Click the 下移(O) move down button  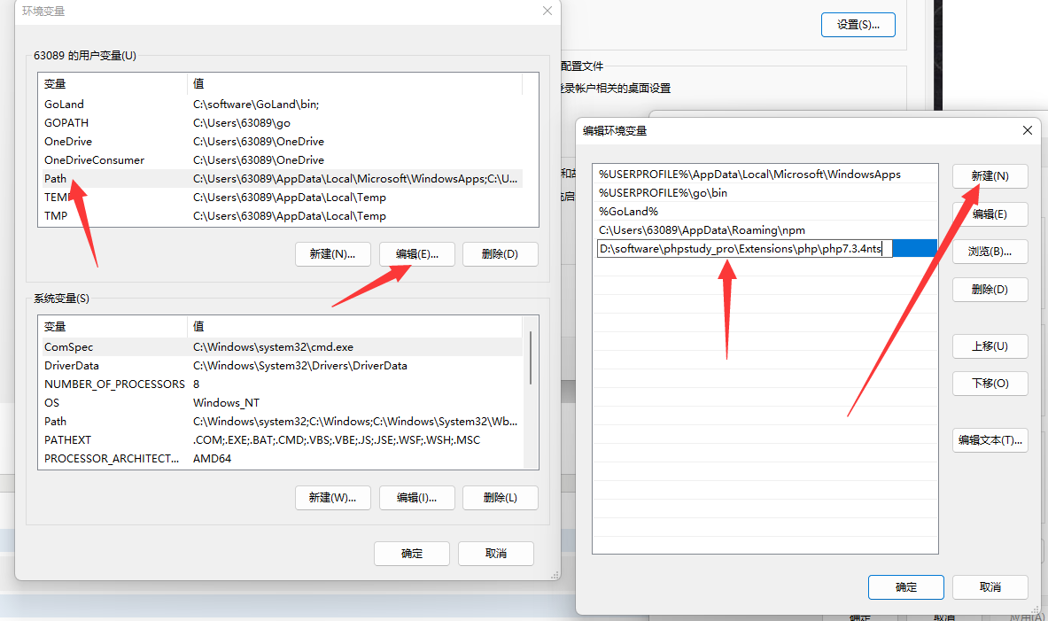tap(990, 383)
